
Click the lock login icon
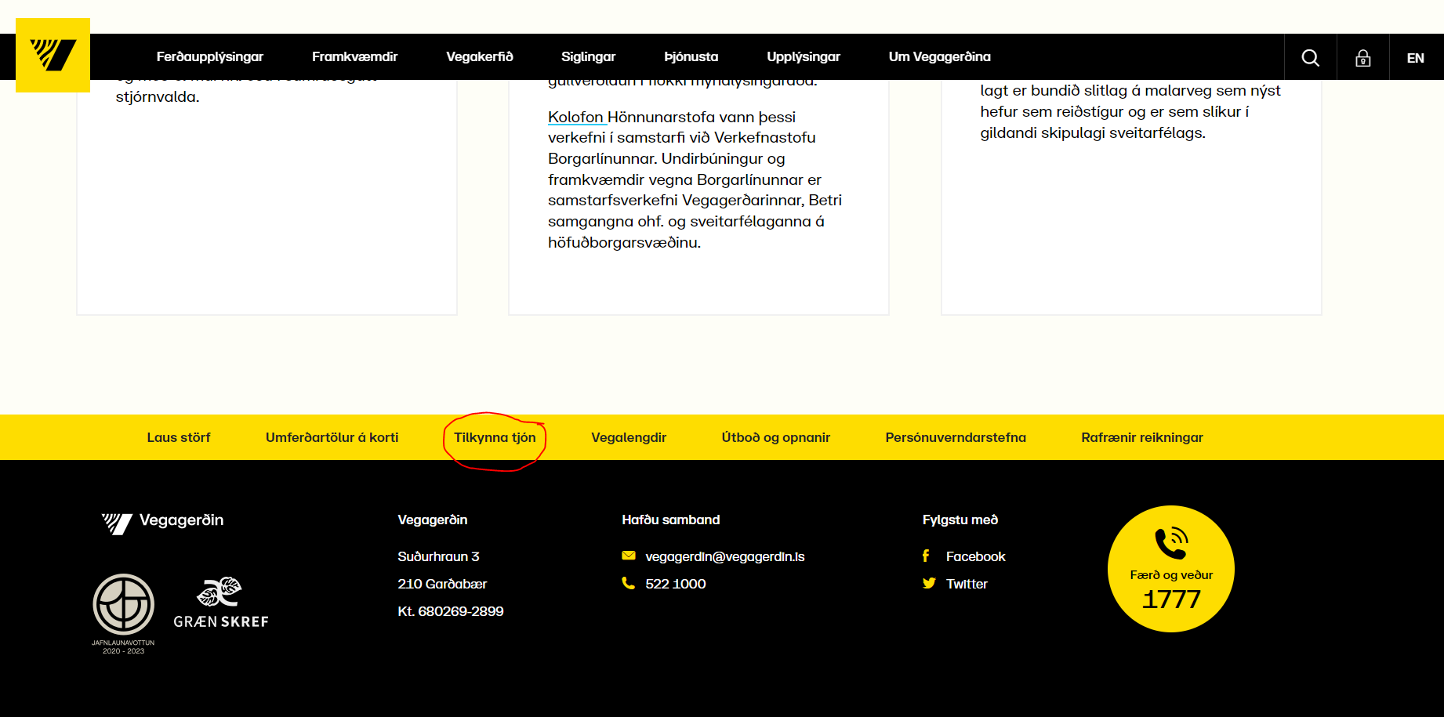[x=1362, y=58]
